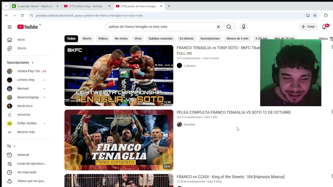Switch to the Lefrens Vlog YouTube tab
Image resolution: width=333 pixels, height=187 pixels.
click(87, 6)
